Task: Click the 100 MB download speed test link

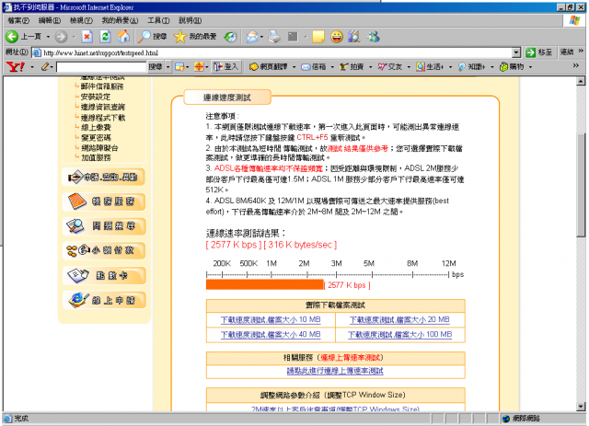Action: [399, 334]
